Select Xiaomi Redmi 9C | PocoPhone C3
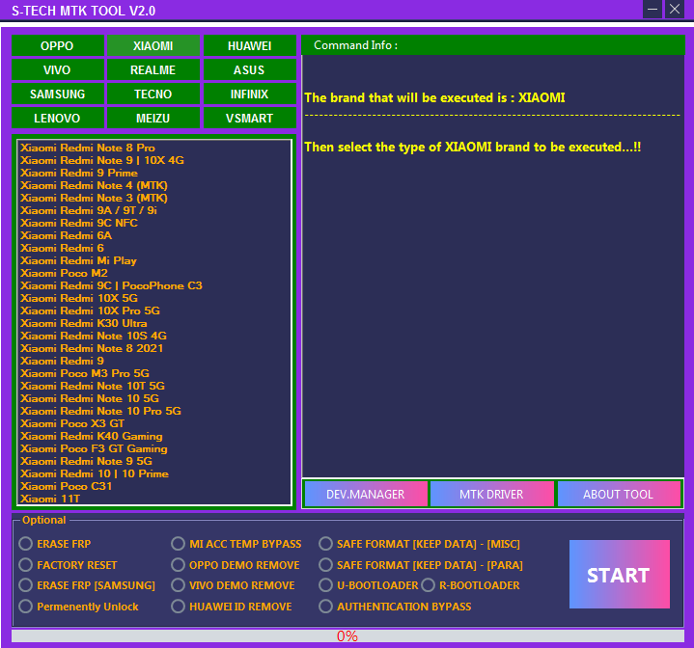Viewport: 694px width, 648px height. (154, 285)
